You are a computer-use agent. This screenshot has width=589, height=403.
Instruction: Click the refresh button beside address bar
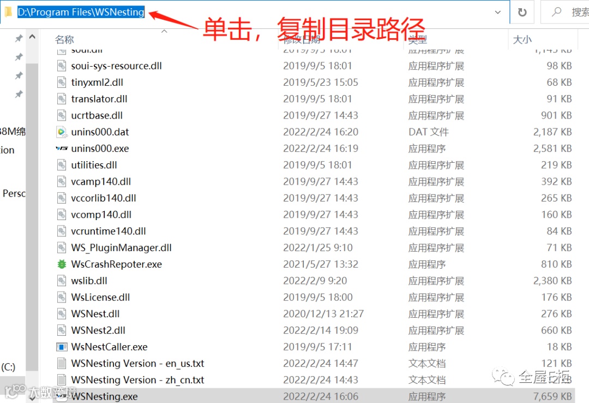tap(522, 13)
